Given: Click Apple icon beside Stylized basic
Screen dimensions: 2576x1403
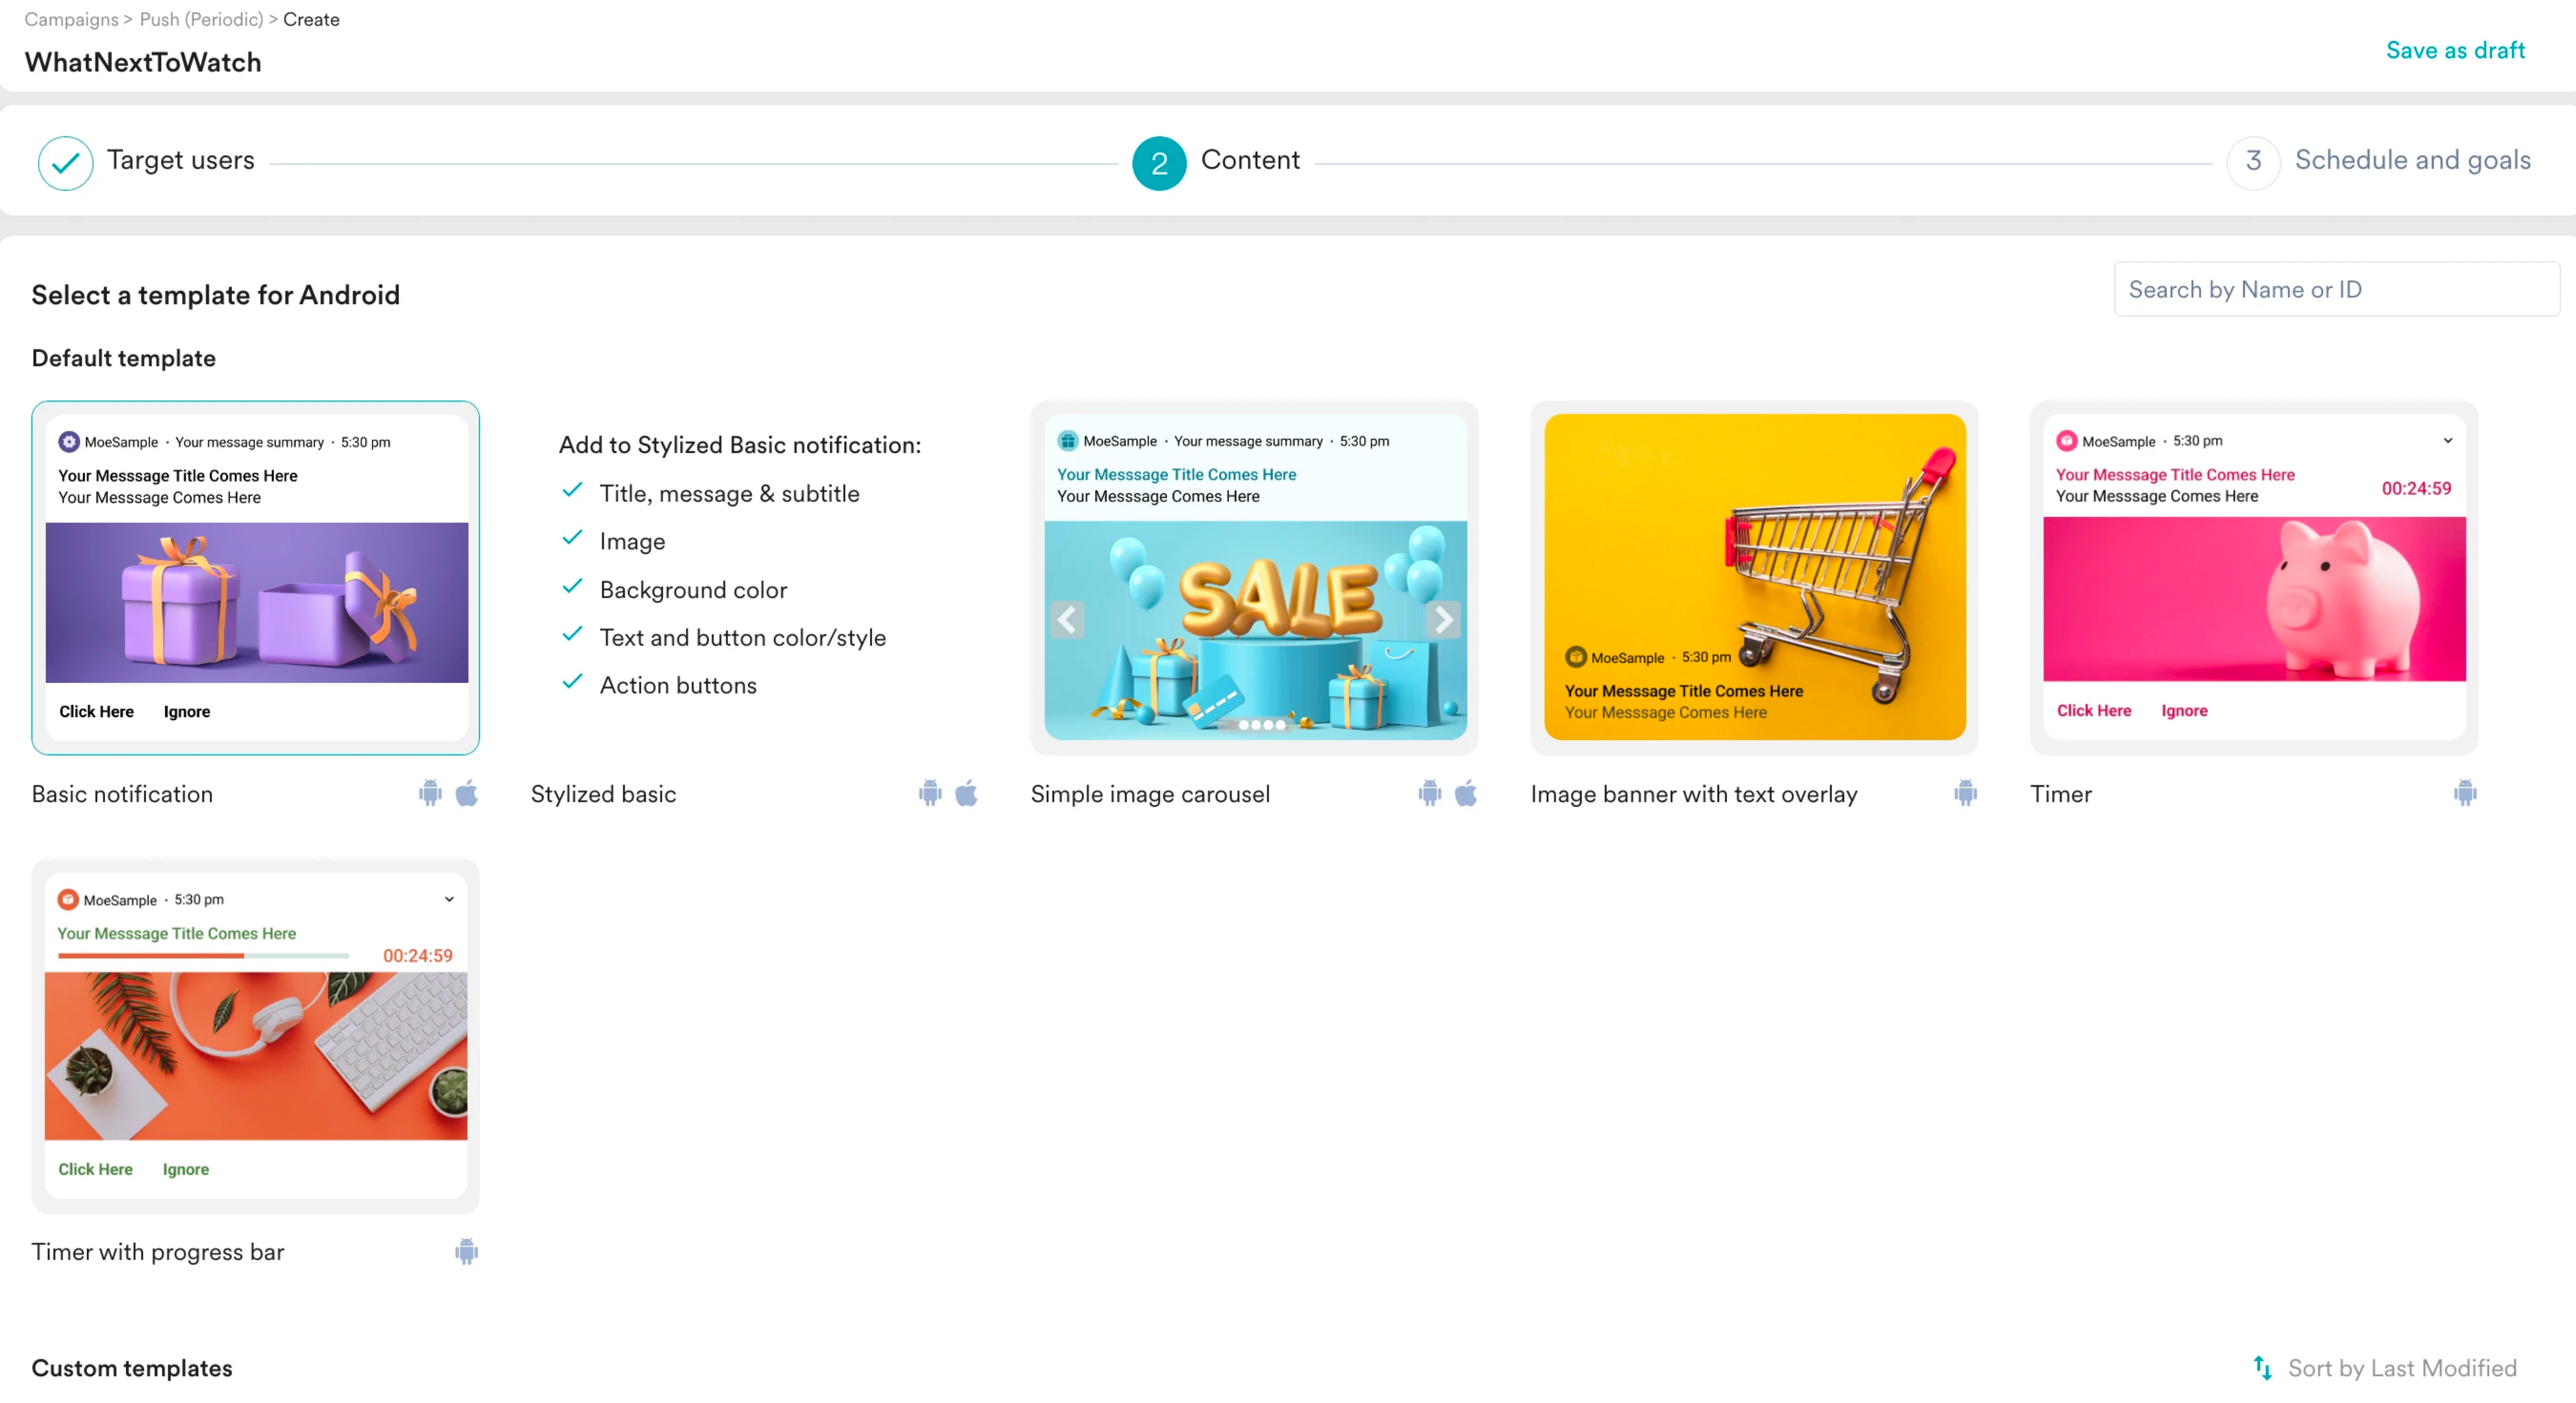Looking at the screenshot, I should pos(966,793).
